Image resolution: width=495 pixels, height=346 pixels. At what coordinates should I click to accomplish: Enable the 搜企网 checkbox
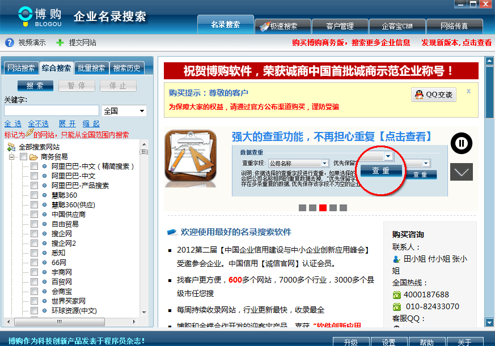point(35,234)
